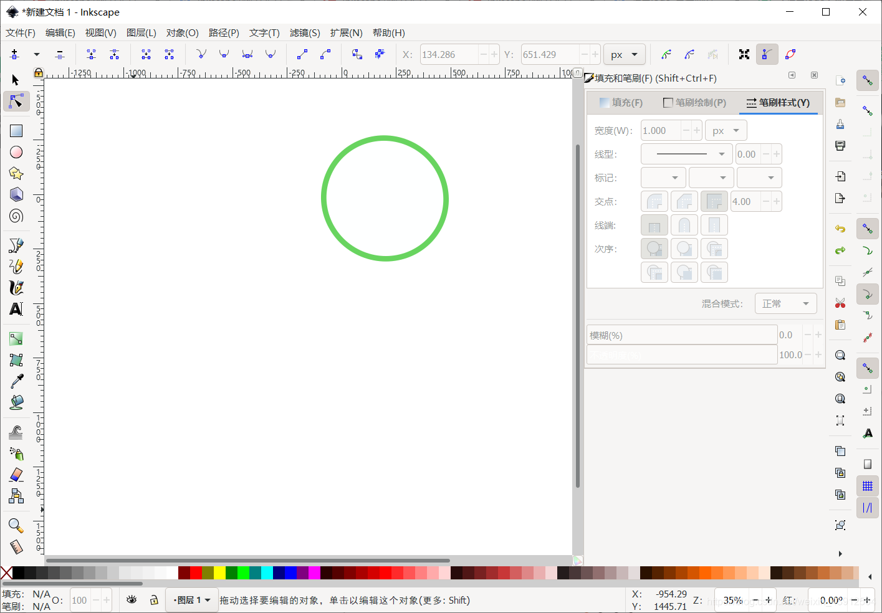Switch to the 填充(F) tab
882x613 pixels.
tap(621, 103)
